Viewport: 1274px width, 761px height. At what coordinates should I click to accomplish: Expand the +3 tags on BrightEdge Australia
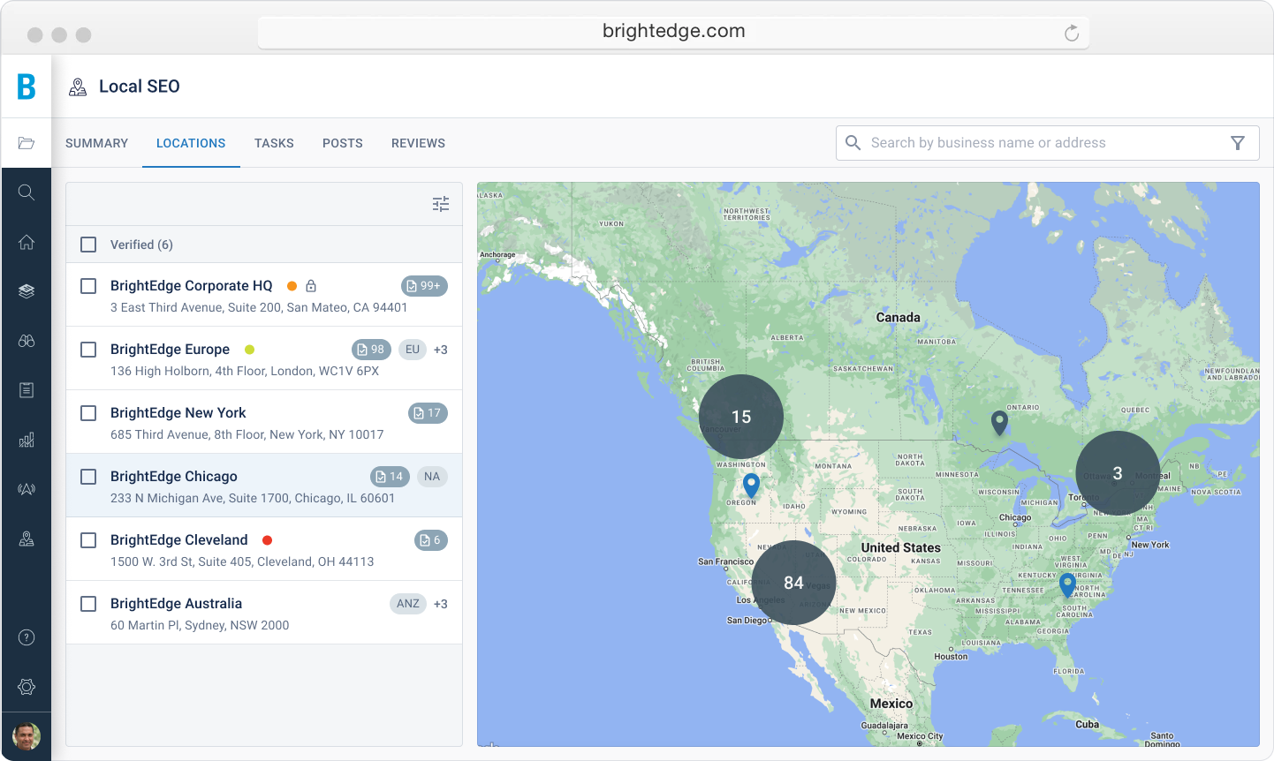[440, 604]
